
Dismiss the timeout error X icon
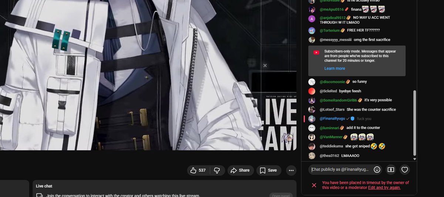tap(314, 185)
